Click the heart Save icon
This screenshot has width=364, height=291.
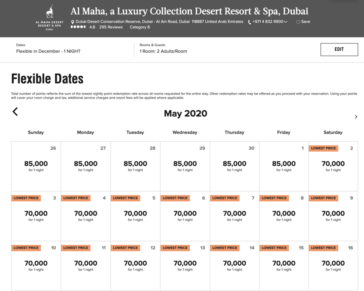tap(298, 22)
